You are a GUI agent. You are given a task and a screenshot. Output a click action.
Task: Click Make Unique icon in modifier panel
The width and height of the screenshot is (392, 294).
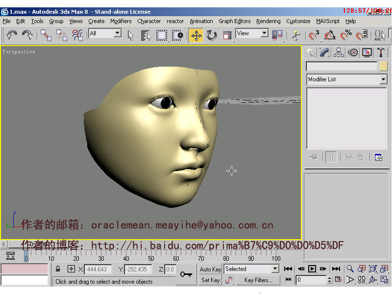click(348, 157)
